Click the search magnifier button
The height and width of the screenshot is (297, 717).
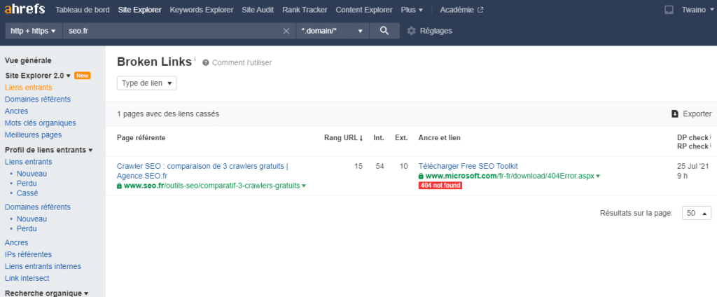coord(384,31)
